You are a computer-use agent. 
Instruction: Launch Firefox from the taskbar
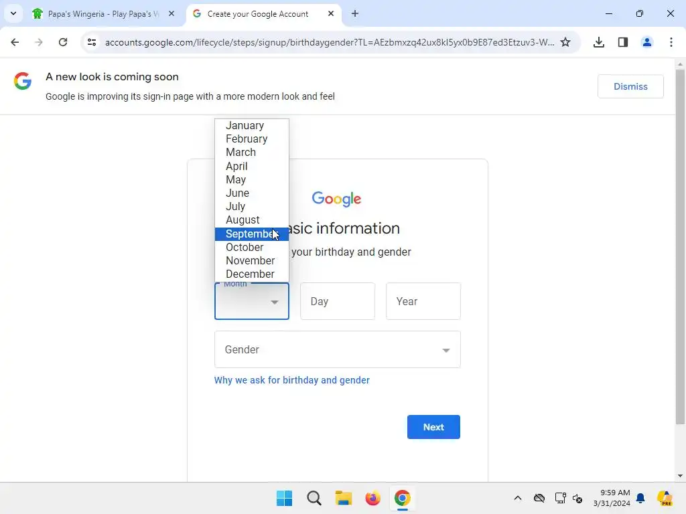point(372,498)
